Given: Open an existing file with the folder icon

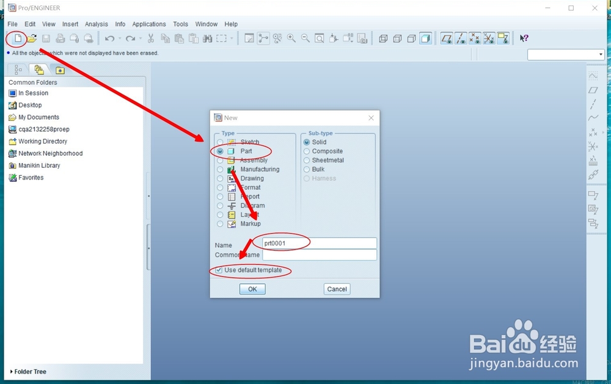Looking at the screenshot, I should 32,38.
